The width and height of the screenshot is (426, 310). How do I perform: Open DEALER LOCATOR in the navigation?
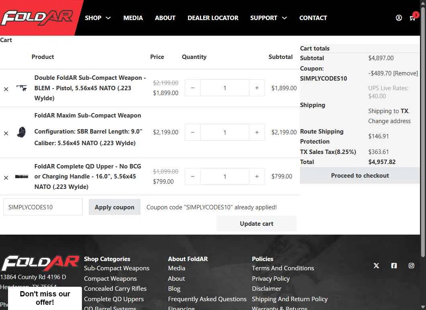[x=213, y=18]
